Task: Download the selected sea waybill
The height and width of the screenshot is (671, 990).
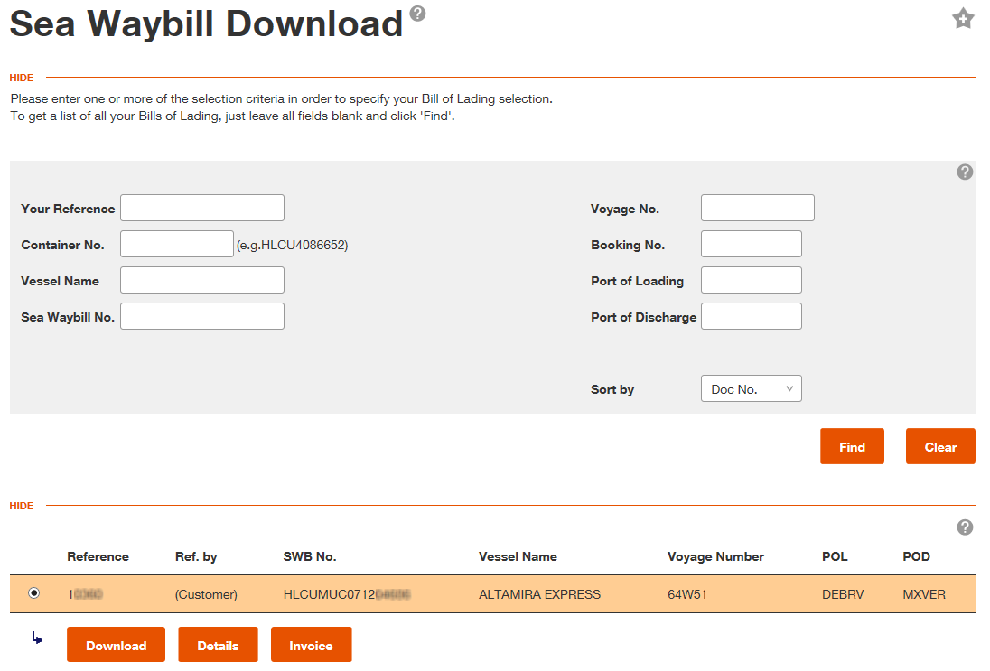Action: pos(116,645)
